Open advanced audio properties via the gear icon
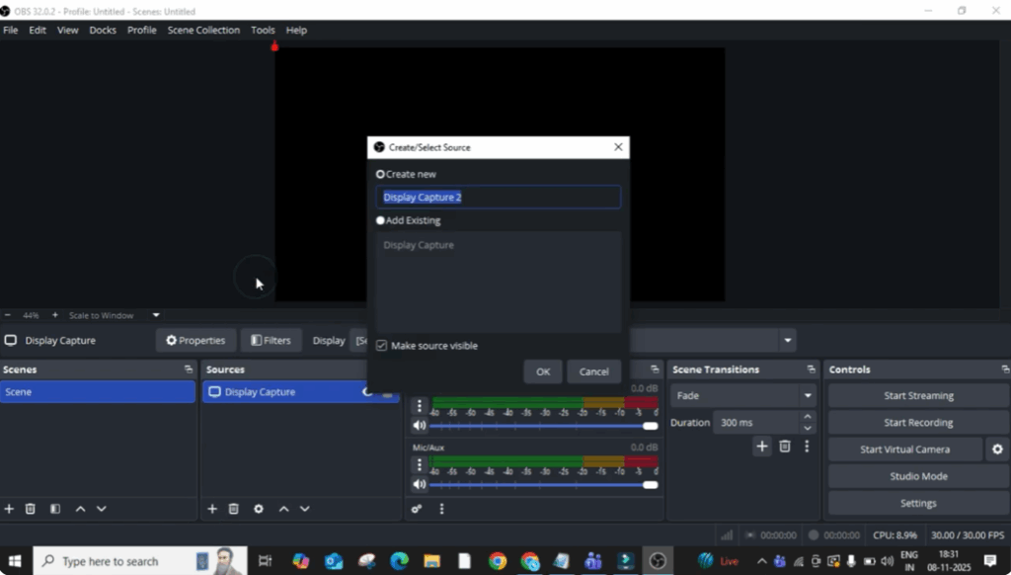This screenshot has width=1011, height=575. (417, 509)
